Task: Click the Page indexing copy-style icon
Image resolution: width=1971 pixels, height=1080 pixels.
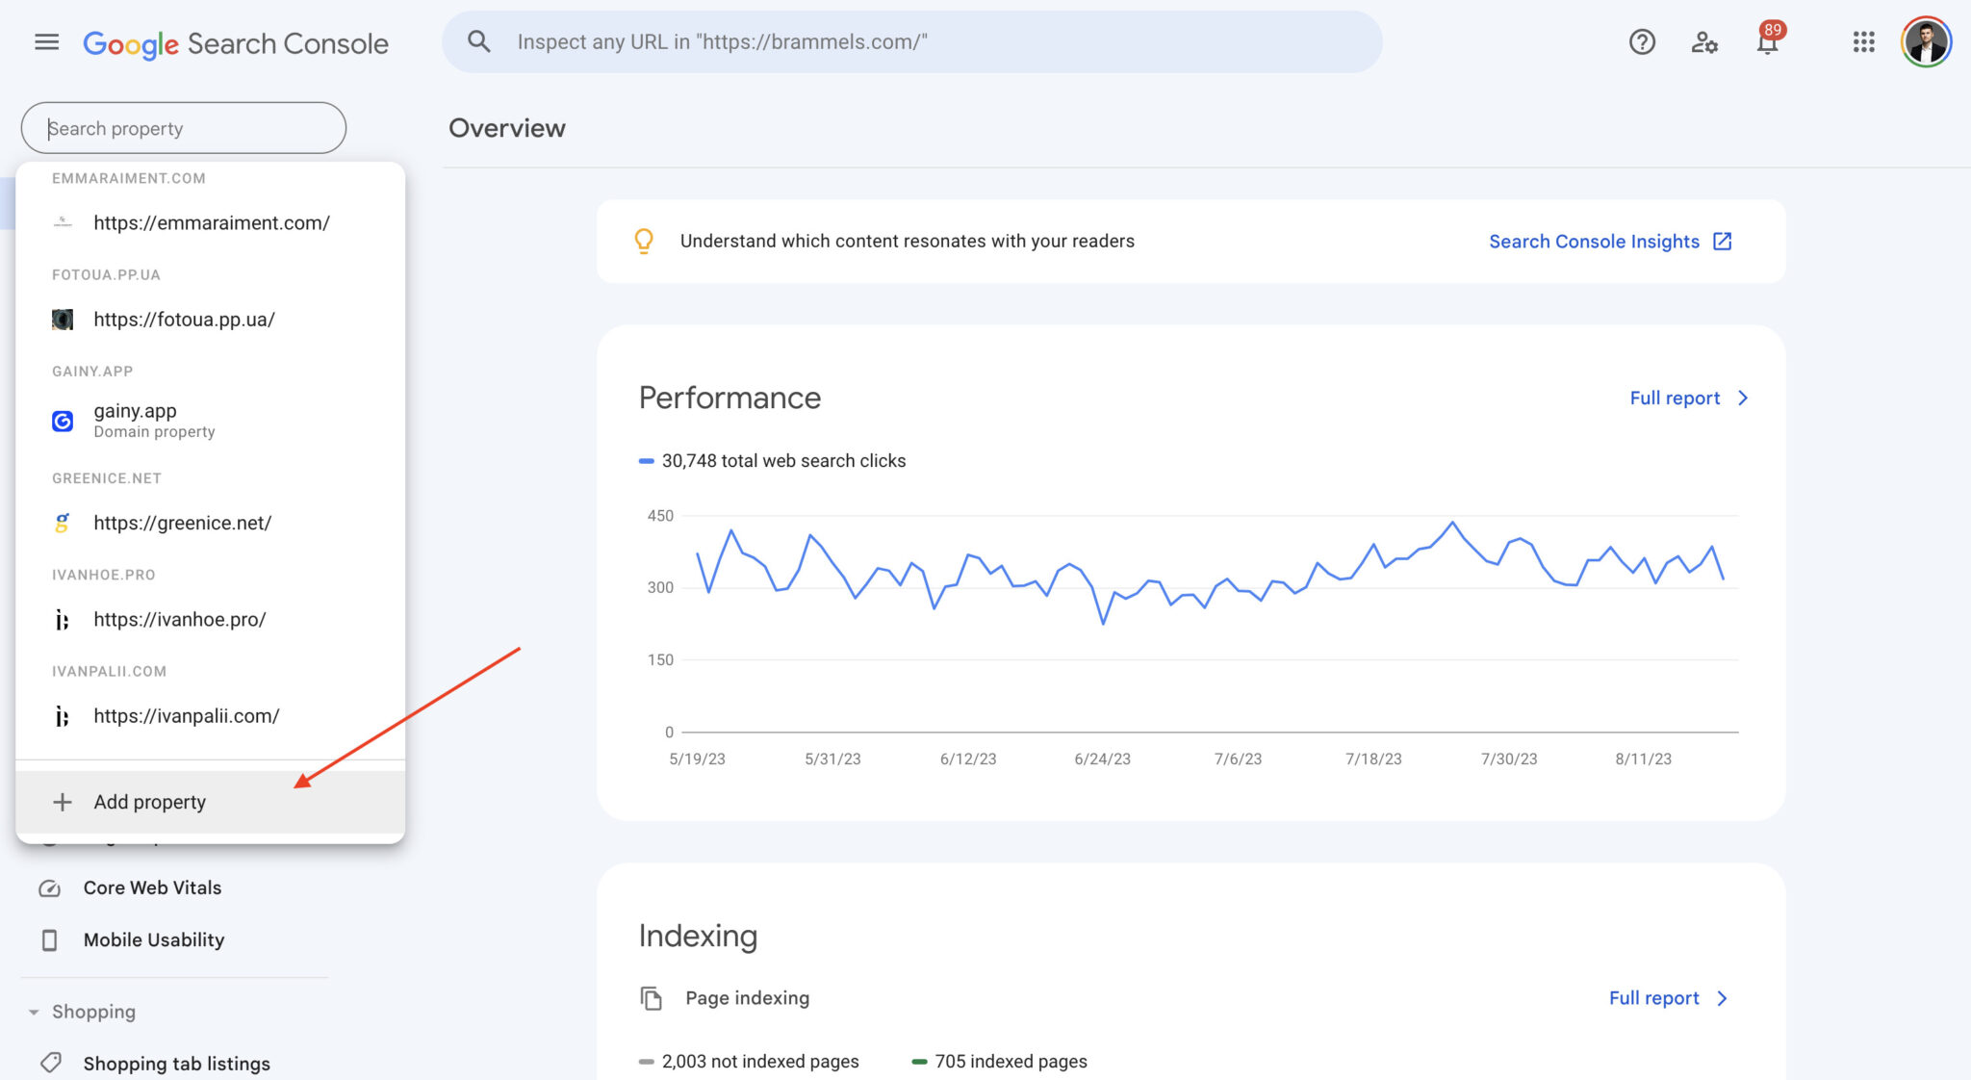Action: [x=652, y=998]
